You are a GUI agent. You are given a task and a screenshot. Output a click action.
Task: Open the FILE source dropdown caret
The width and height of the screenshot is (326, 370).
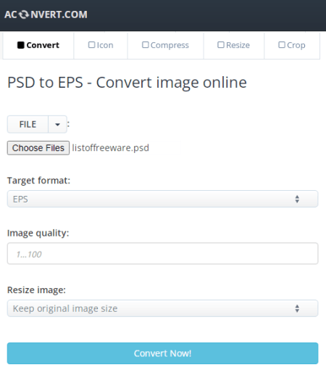[57, 124]
